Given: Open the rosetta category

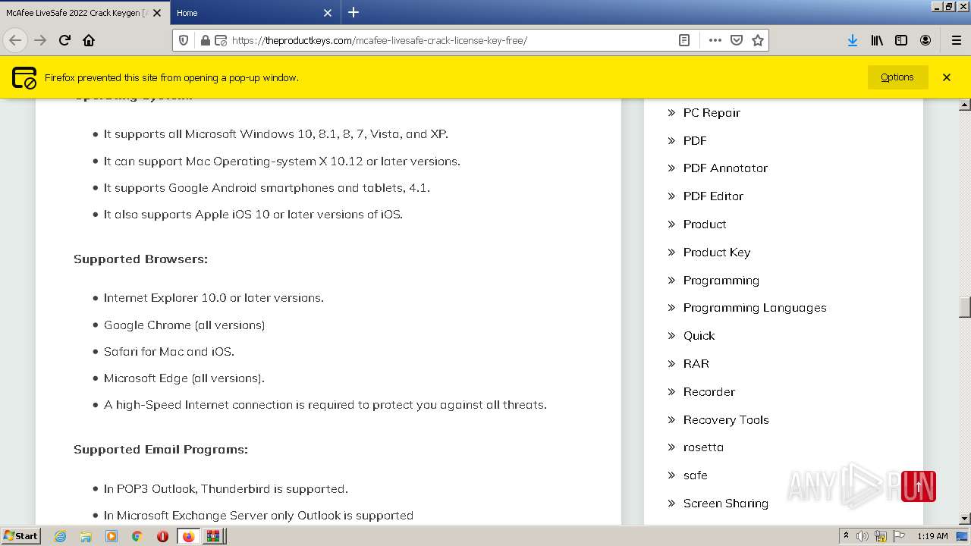Looking at the screenshot, I should [703, 447].
